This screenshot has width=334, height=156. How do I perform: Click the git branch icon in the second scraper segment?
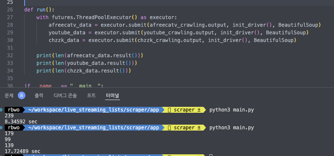(170, 128)
